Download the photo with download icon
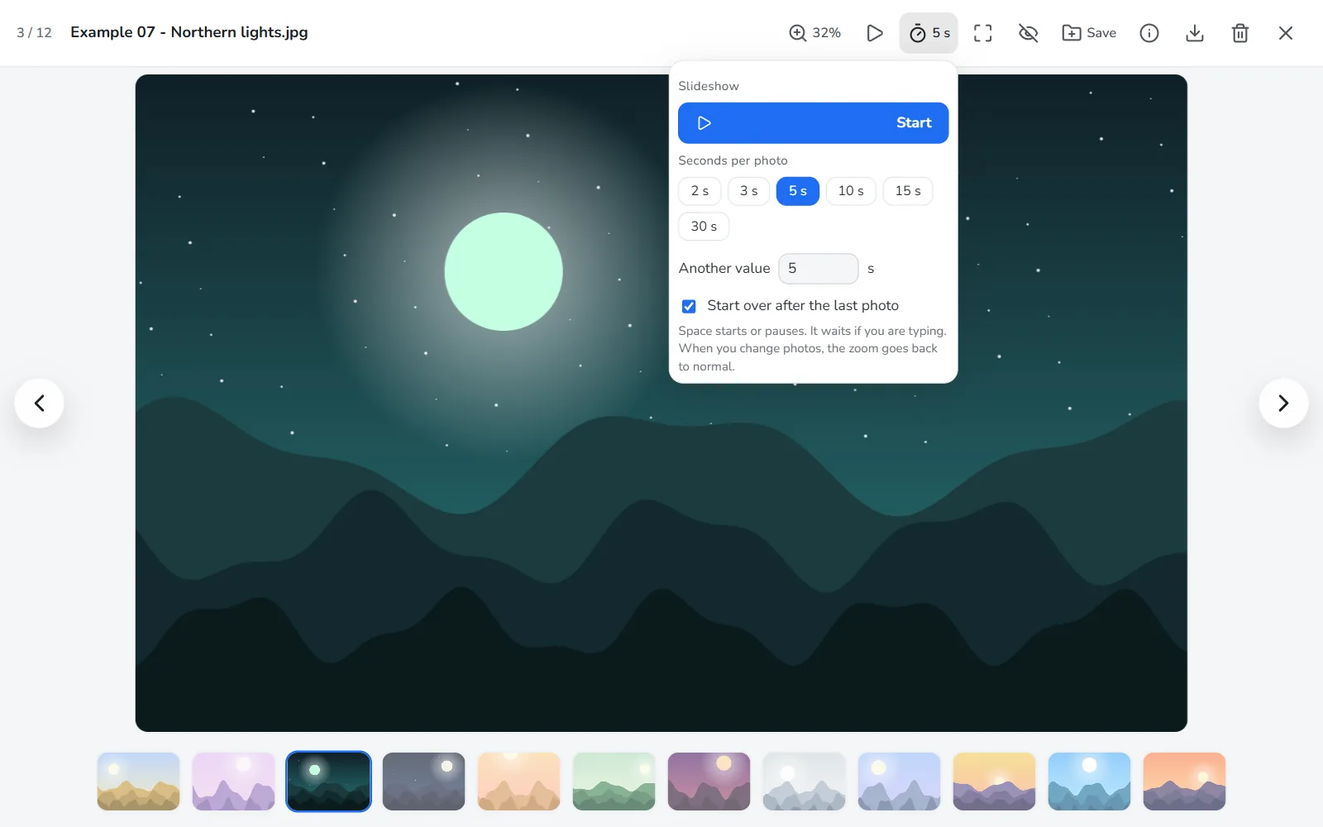The image size is (1323, 827). click(1195, 33)
